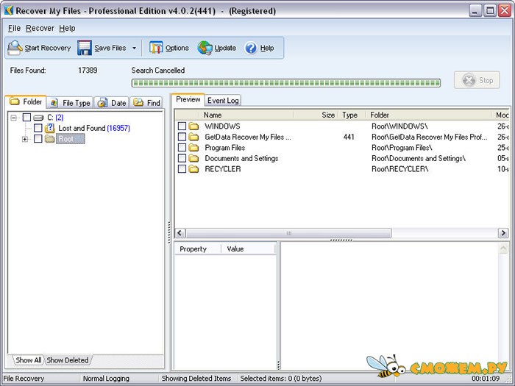Click the Property column header
515x386 pixels.
[197, 249]
